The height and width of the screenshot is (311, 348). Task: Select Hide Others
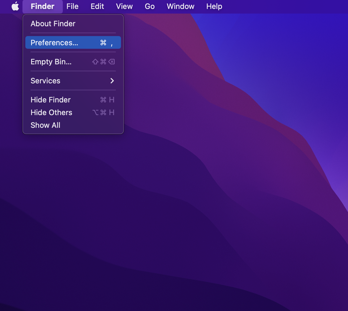click(73, 113)
